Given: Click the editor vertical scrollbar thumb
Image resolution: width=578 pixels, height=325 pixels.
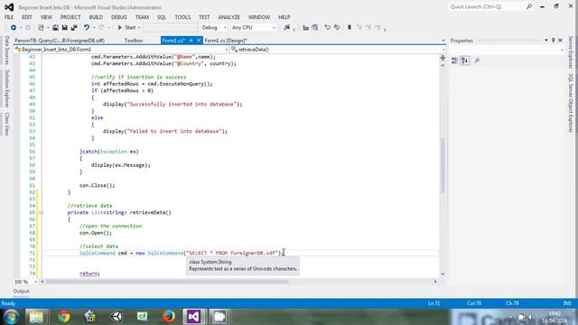Looking at the screenshot, I should tap(443, 165).
